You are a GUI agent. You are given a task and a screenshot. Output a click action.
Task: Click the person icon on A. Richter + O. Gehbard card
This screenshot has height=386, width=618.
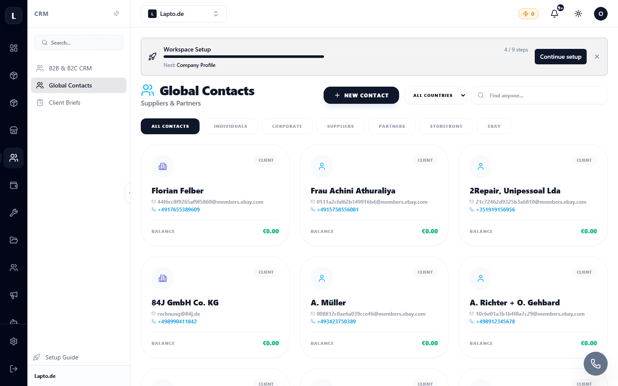[x=481, y=278]
